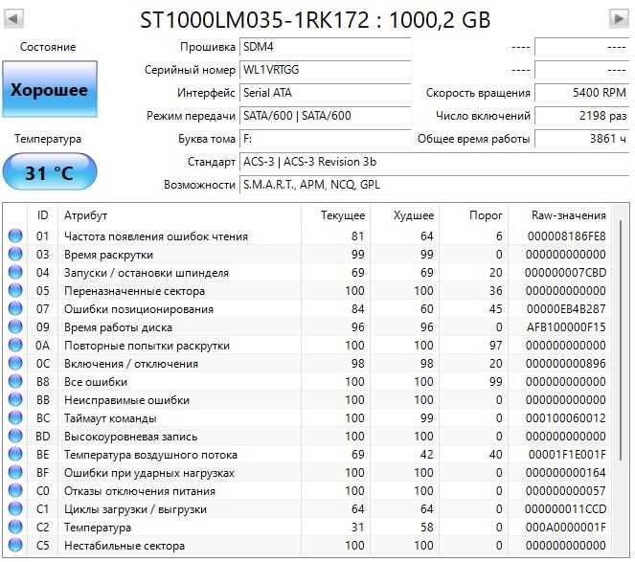Image resolution: width=635 pixels, height=562 pixels.
Task: Click the Порог column header
Action: 473,215
